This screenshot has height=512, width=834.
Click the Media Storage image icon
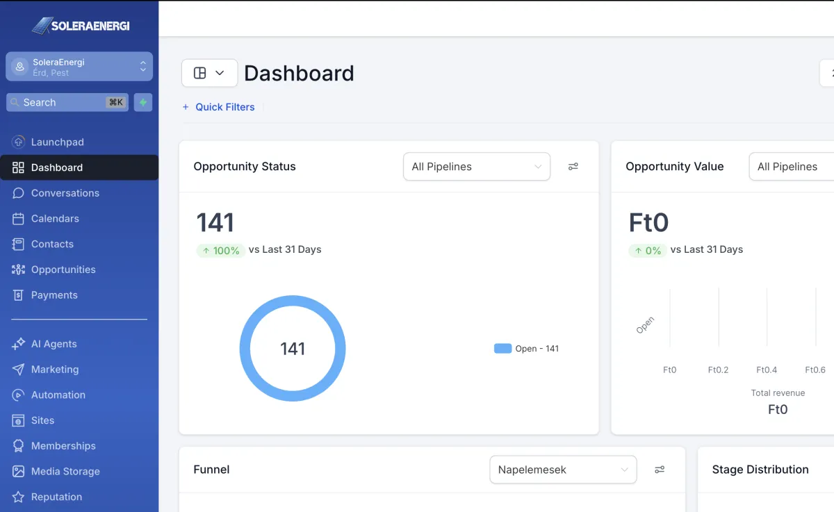[x=19, y=471]
